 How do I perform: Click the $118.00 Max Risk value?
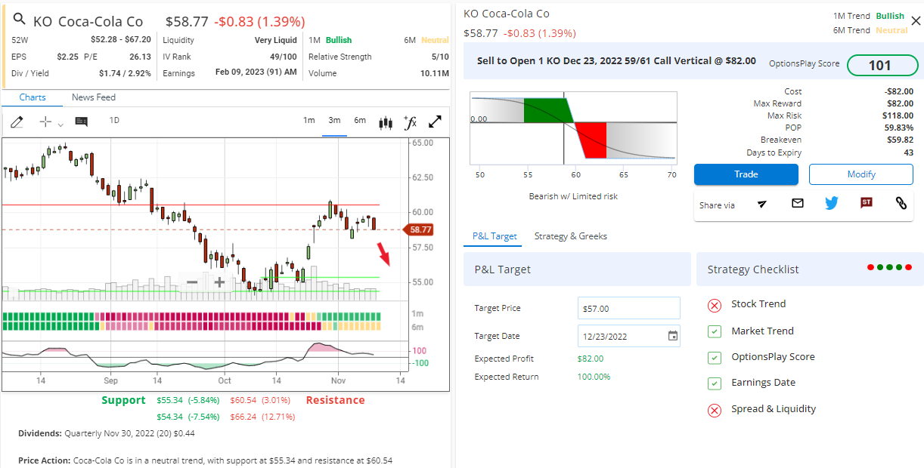(x=898, y=116)
